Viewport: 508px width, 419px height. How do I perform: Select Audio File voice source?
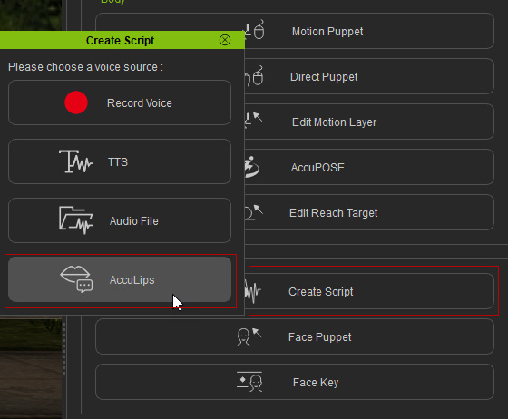(x=120, y=220)
